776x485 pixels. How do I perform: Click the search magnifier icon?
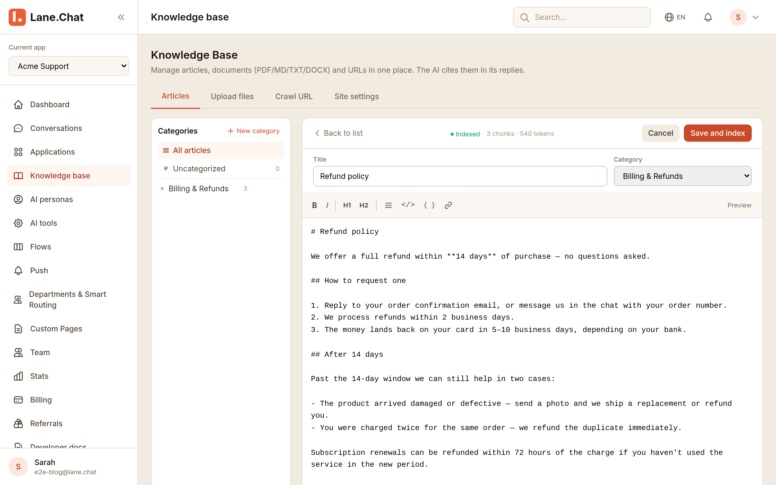coord(525,17)
